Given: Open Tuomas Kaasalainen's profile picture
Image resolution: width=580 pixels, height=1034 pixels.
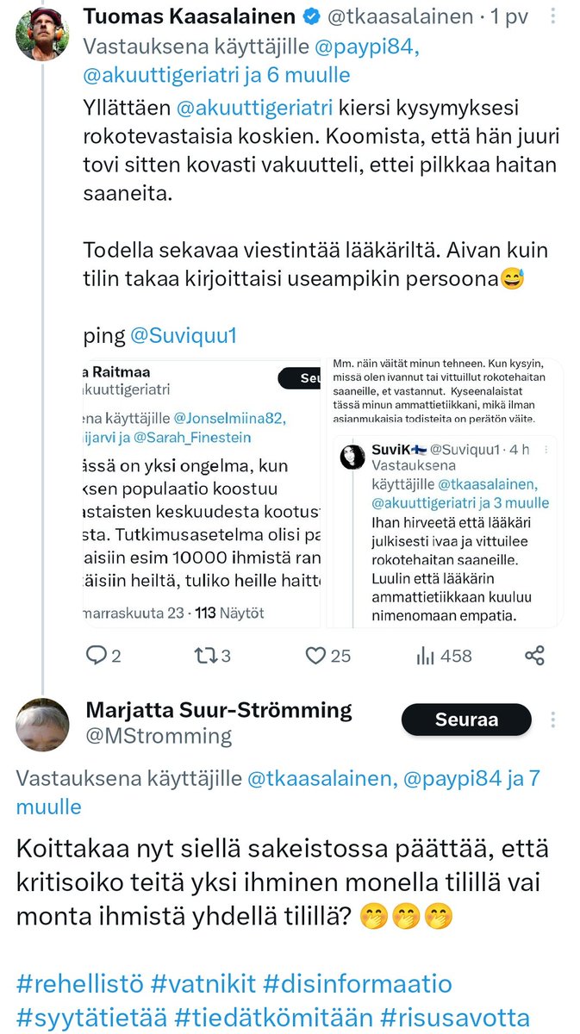Looking at the screenshot, I should pos(42,33).
